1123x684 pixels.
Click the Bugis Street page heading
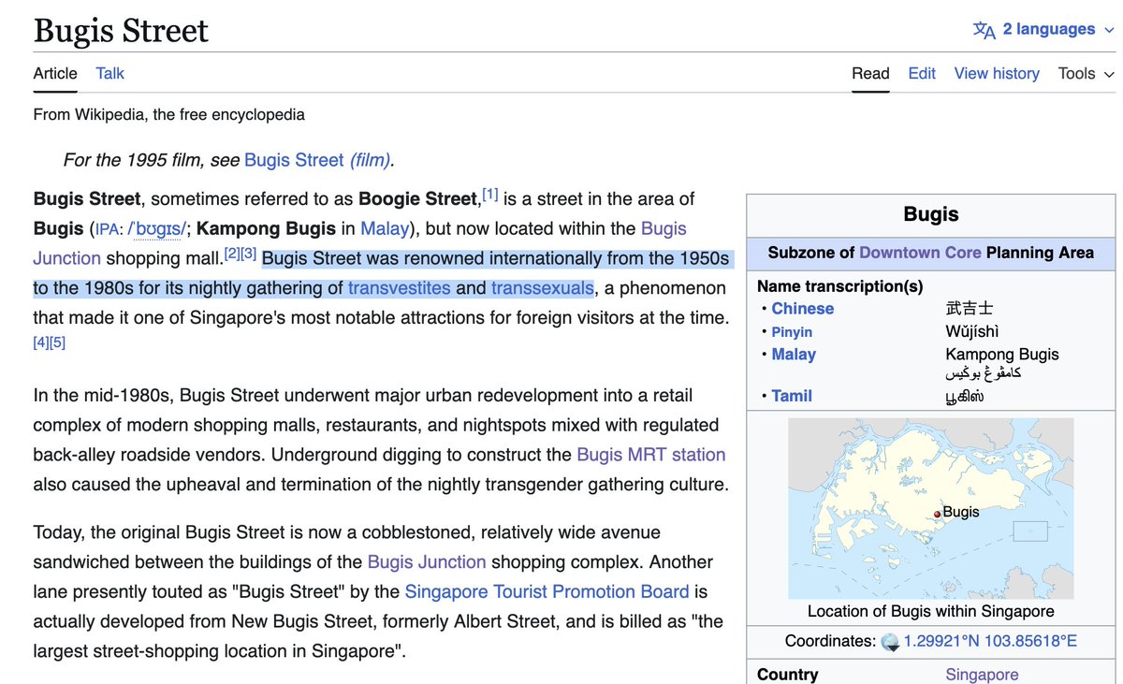[x=121, y=31]
